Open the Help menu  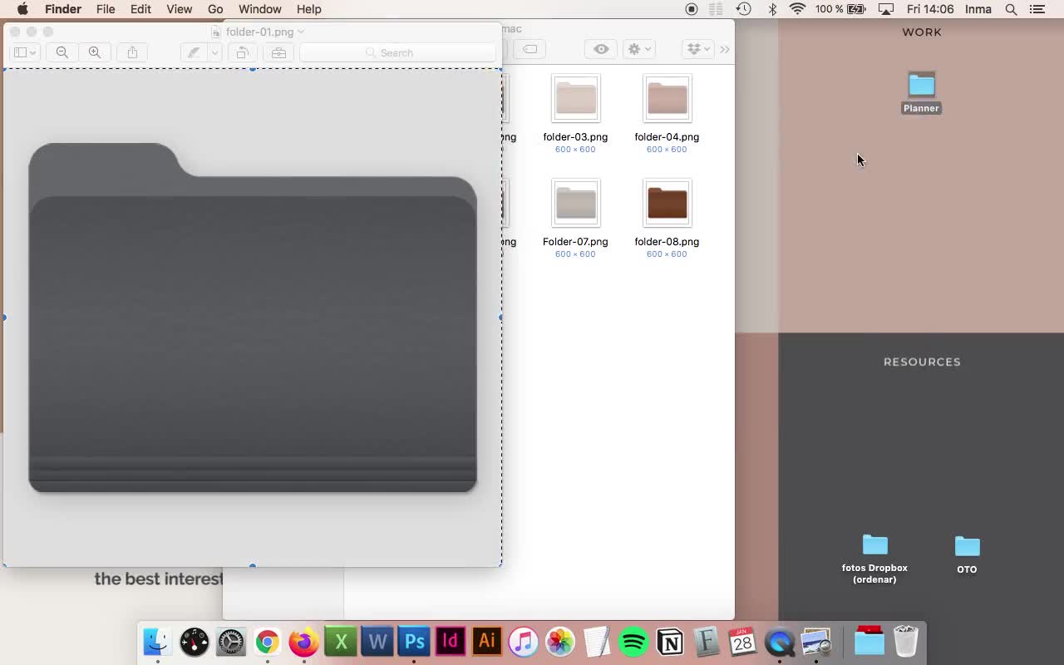pos(308,9)
